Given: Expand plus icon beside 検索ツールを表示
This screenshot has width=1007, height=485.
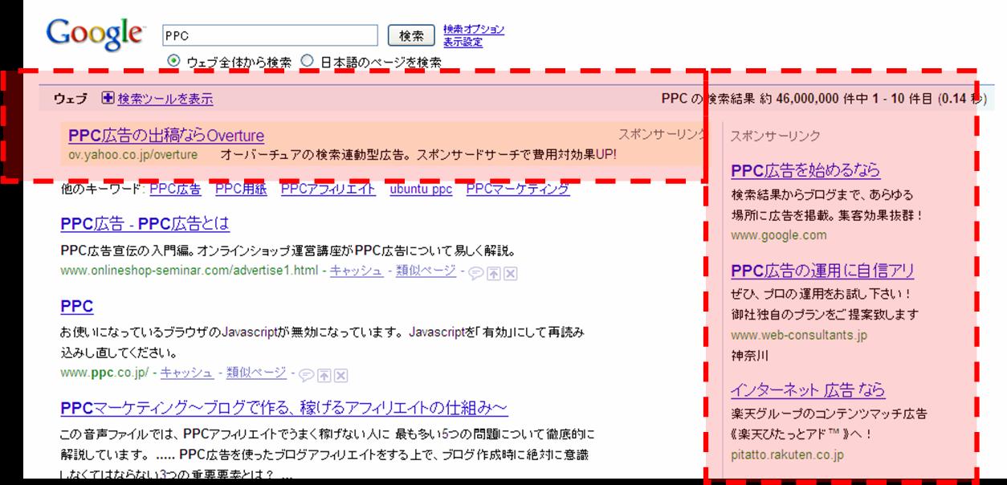Looking at the screenshot, I should (108, 99).
